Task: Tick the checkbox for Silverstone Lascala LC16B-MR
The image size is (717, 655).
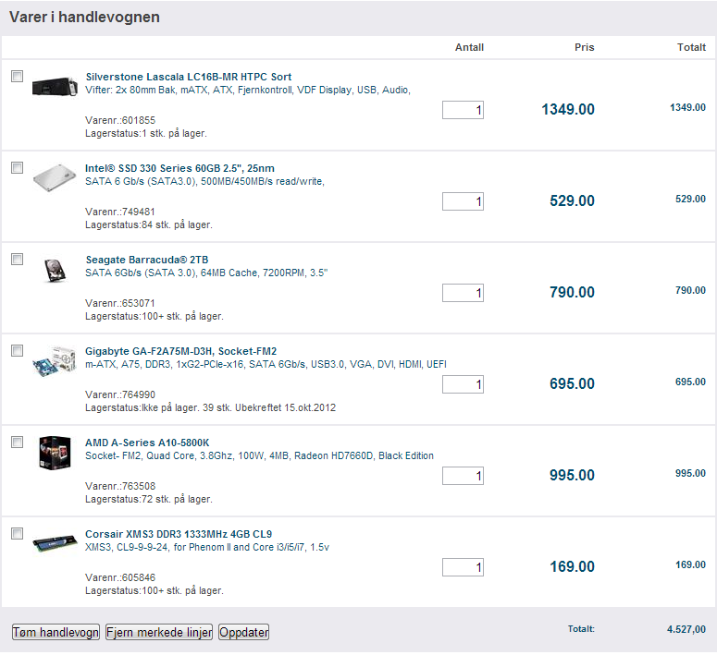Action: point(17,77)
